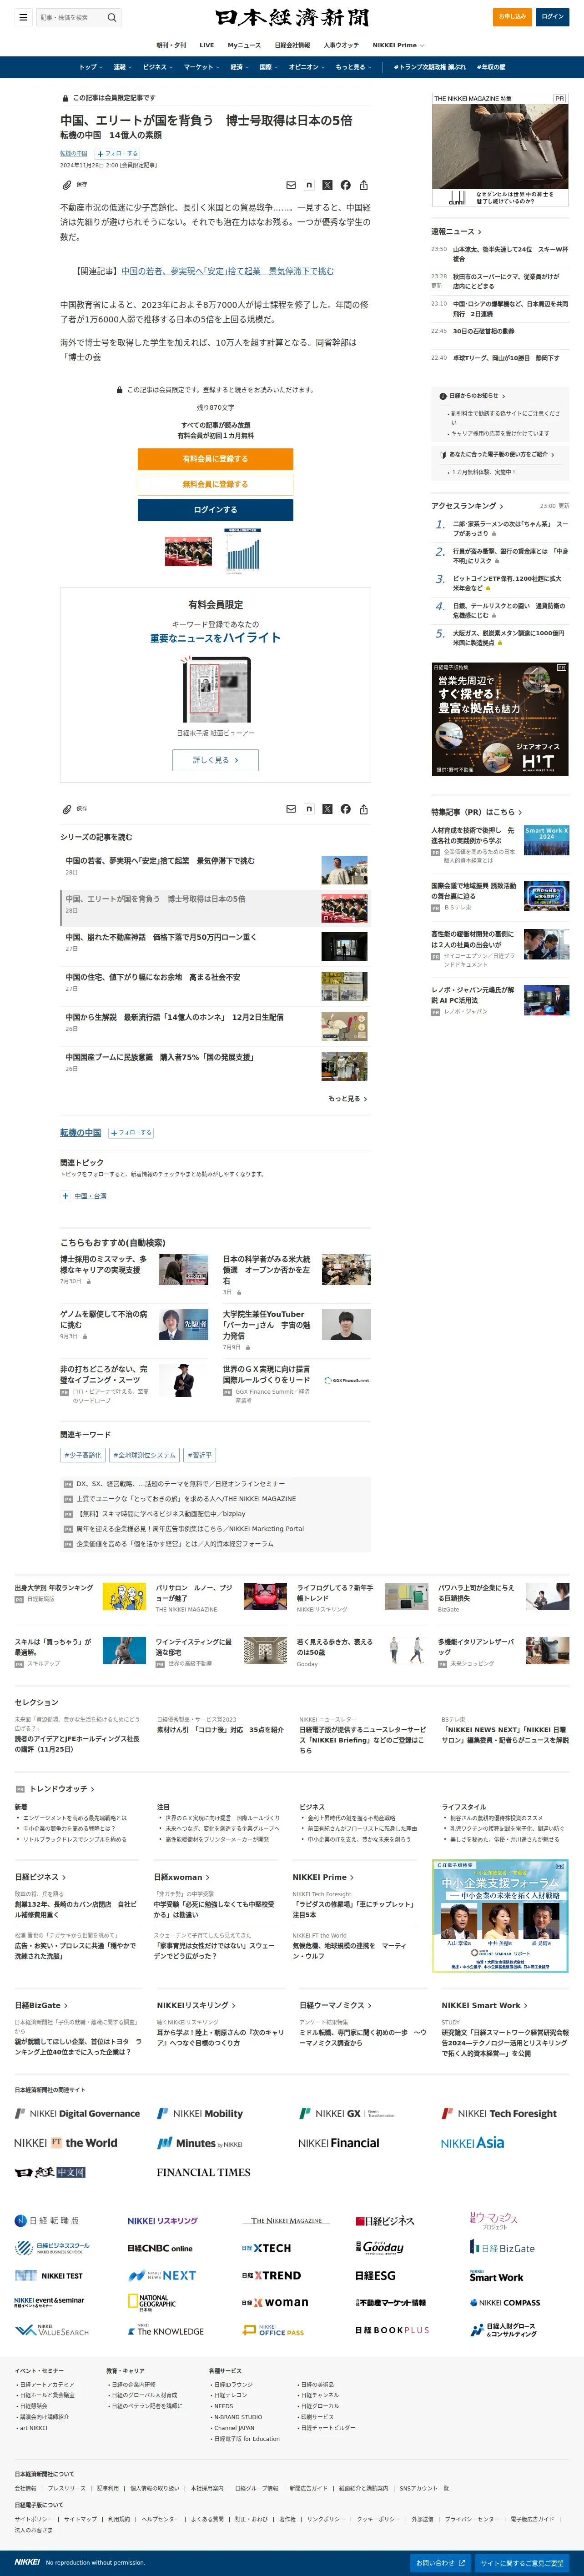Open the 日経会社情報 menu item
584x2576 pixels.
coord(292,45)
